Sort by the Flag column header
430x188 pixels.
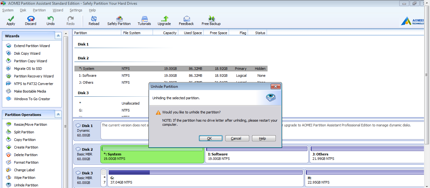pyautogui.click(x=238, y=33)
